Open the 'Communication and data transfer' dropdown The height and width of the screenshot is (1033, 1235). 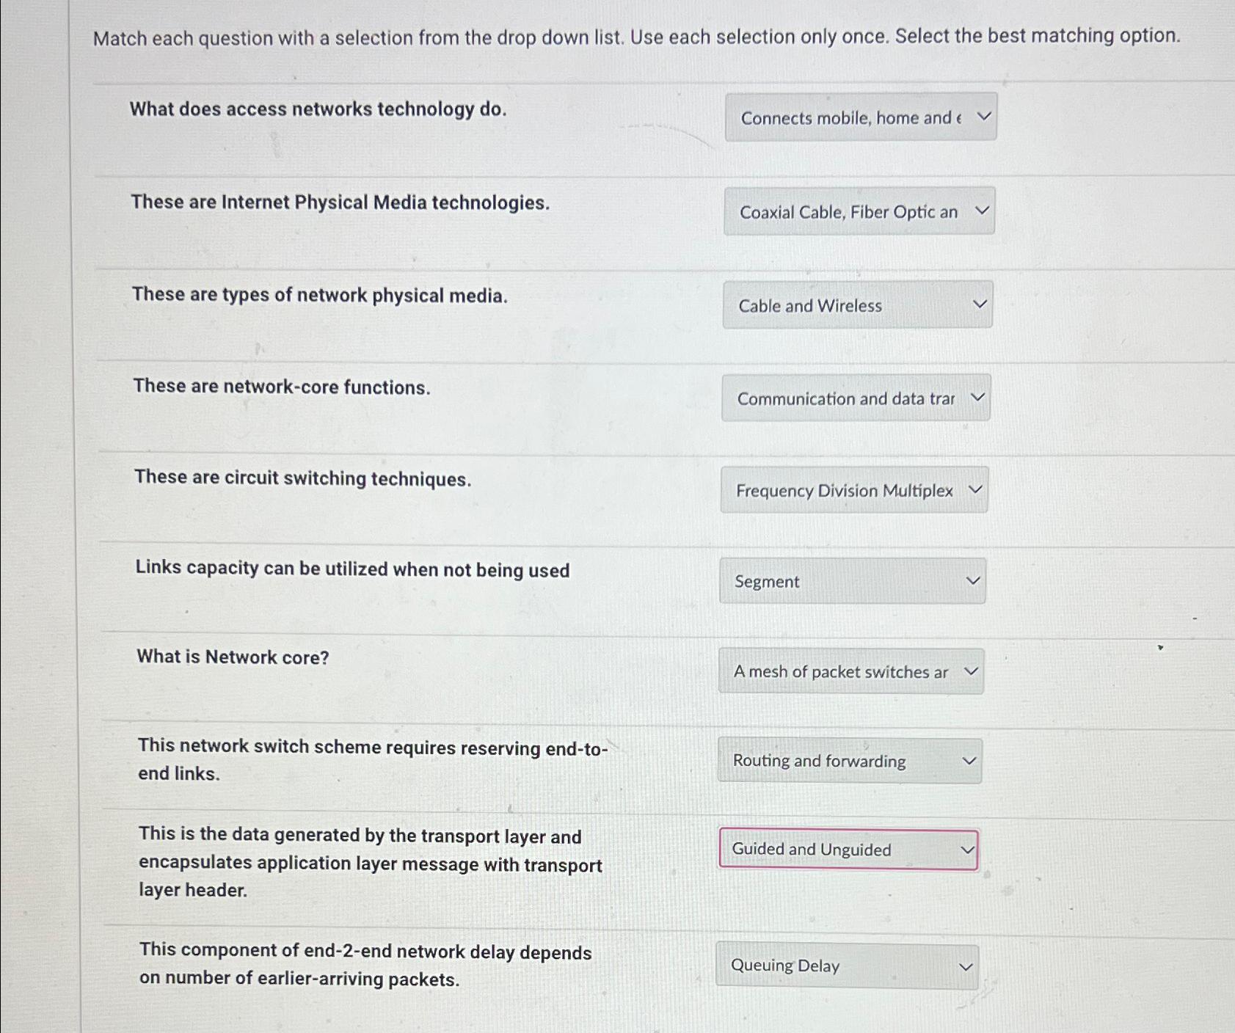click(854, 398)
